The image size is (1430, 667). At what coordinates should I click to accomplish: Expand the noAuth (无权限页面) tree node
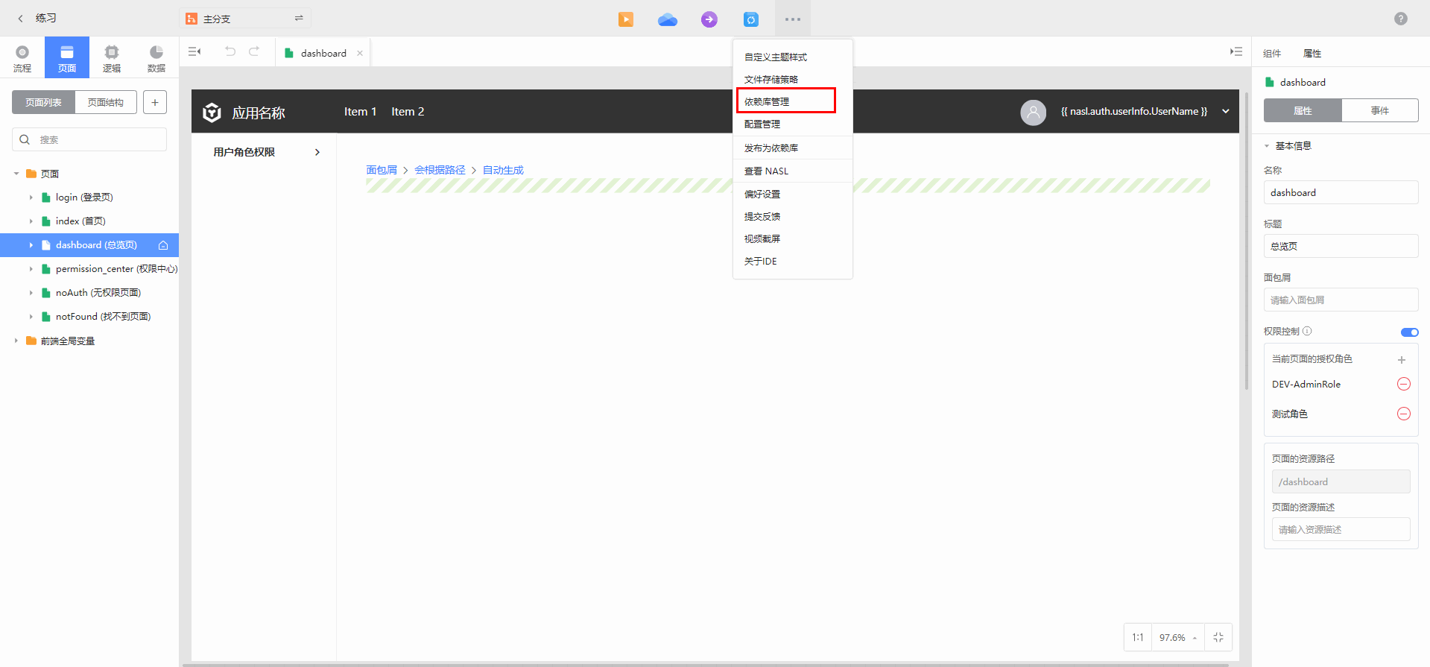31,293
